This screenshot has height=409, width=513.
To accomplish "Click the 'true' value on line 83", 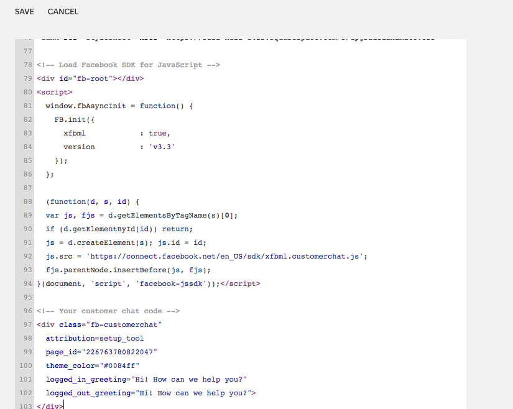I will click(x=157, y=134).
